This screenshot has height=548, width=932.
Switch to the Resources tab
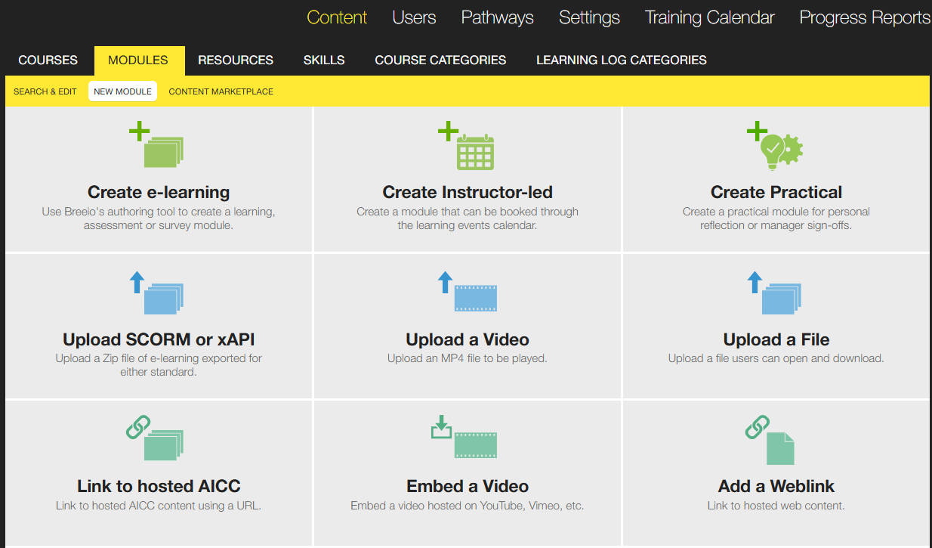(236, 60)
